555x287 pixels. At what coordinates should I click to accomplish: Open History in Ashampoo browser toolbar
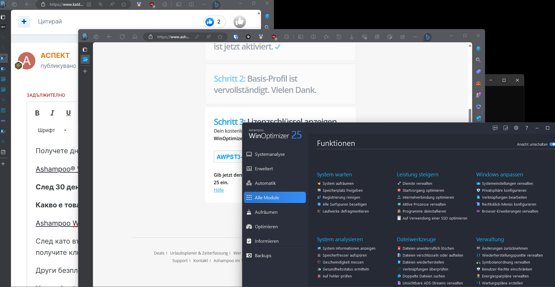tap(339, 37)
